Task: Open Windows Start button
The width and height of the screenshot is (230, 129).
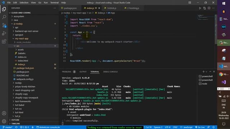Action: pos(224,3)
